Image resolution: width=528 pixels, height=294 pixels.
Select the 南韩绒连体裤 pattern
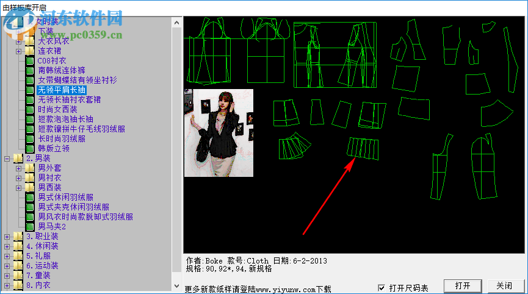[62, 71]
